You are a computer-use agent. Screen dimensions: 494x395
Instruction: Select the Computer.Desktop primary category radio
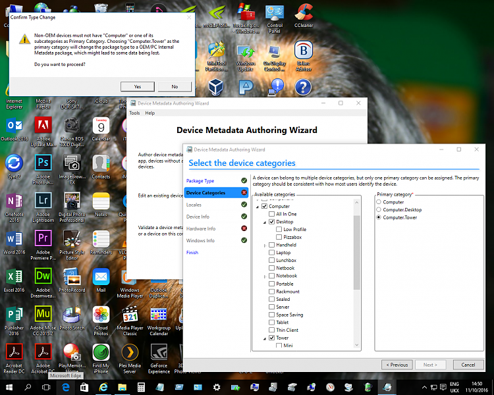point(378,210)
